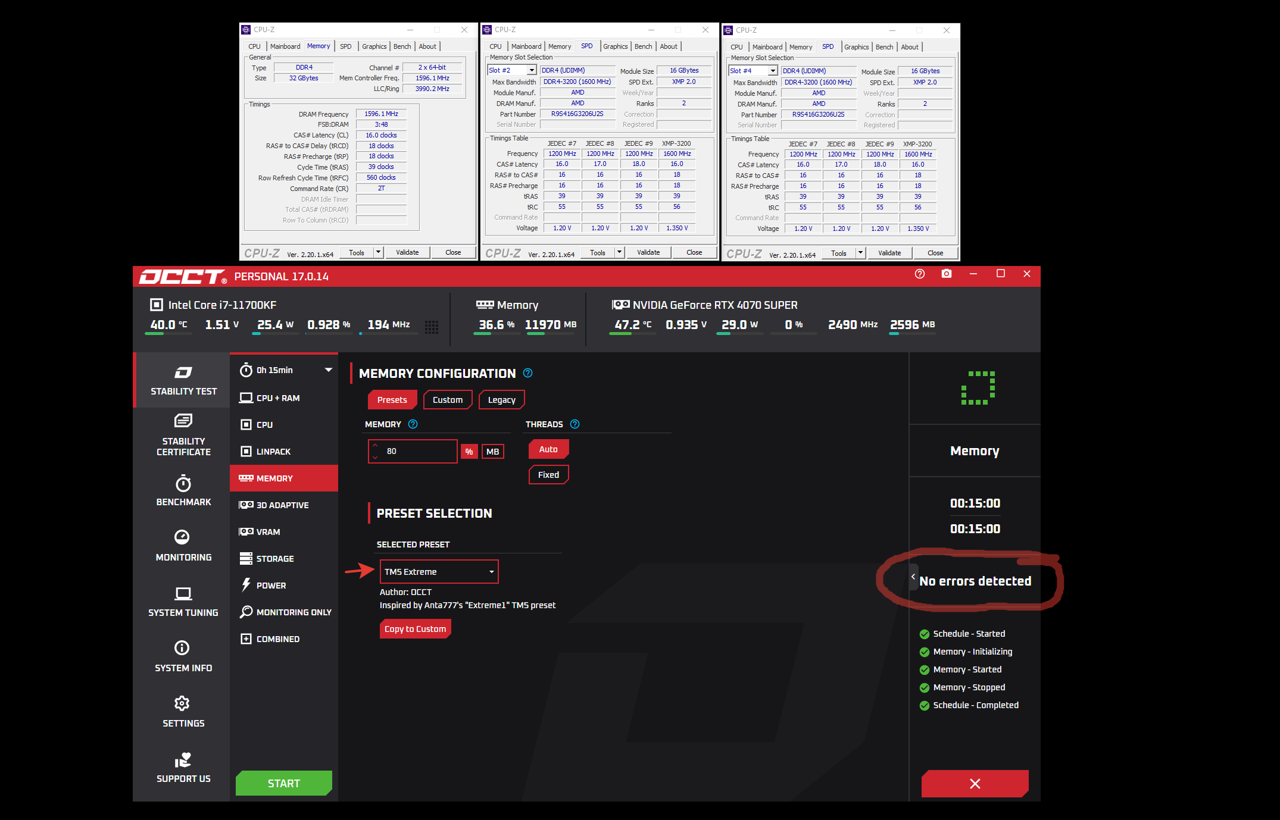
Task: Select the Combined test
Action: pos(284,639)
